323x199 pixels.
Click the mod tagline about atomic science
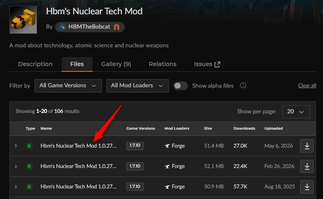coord(89,45)
